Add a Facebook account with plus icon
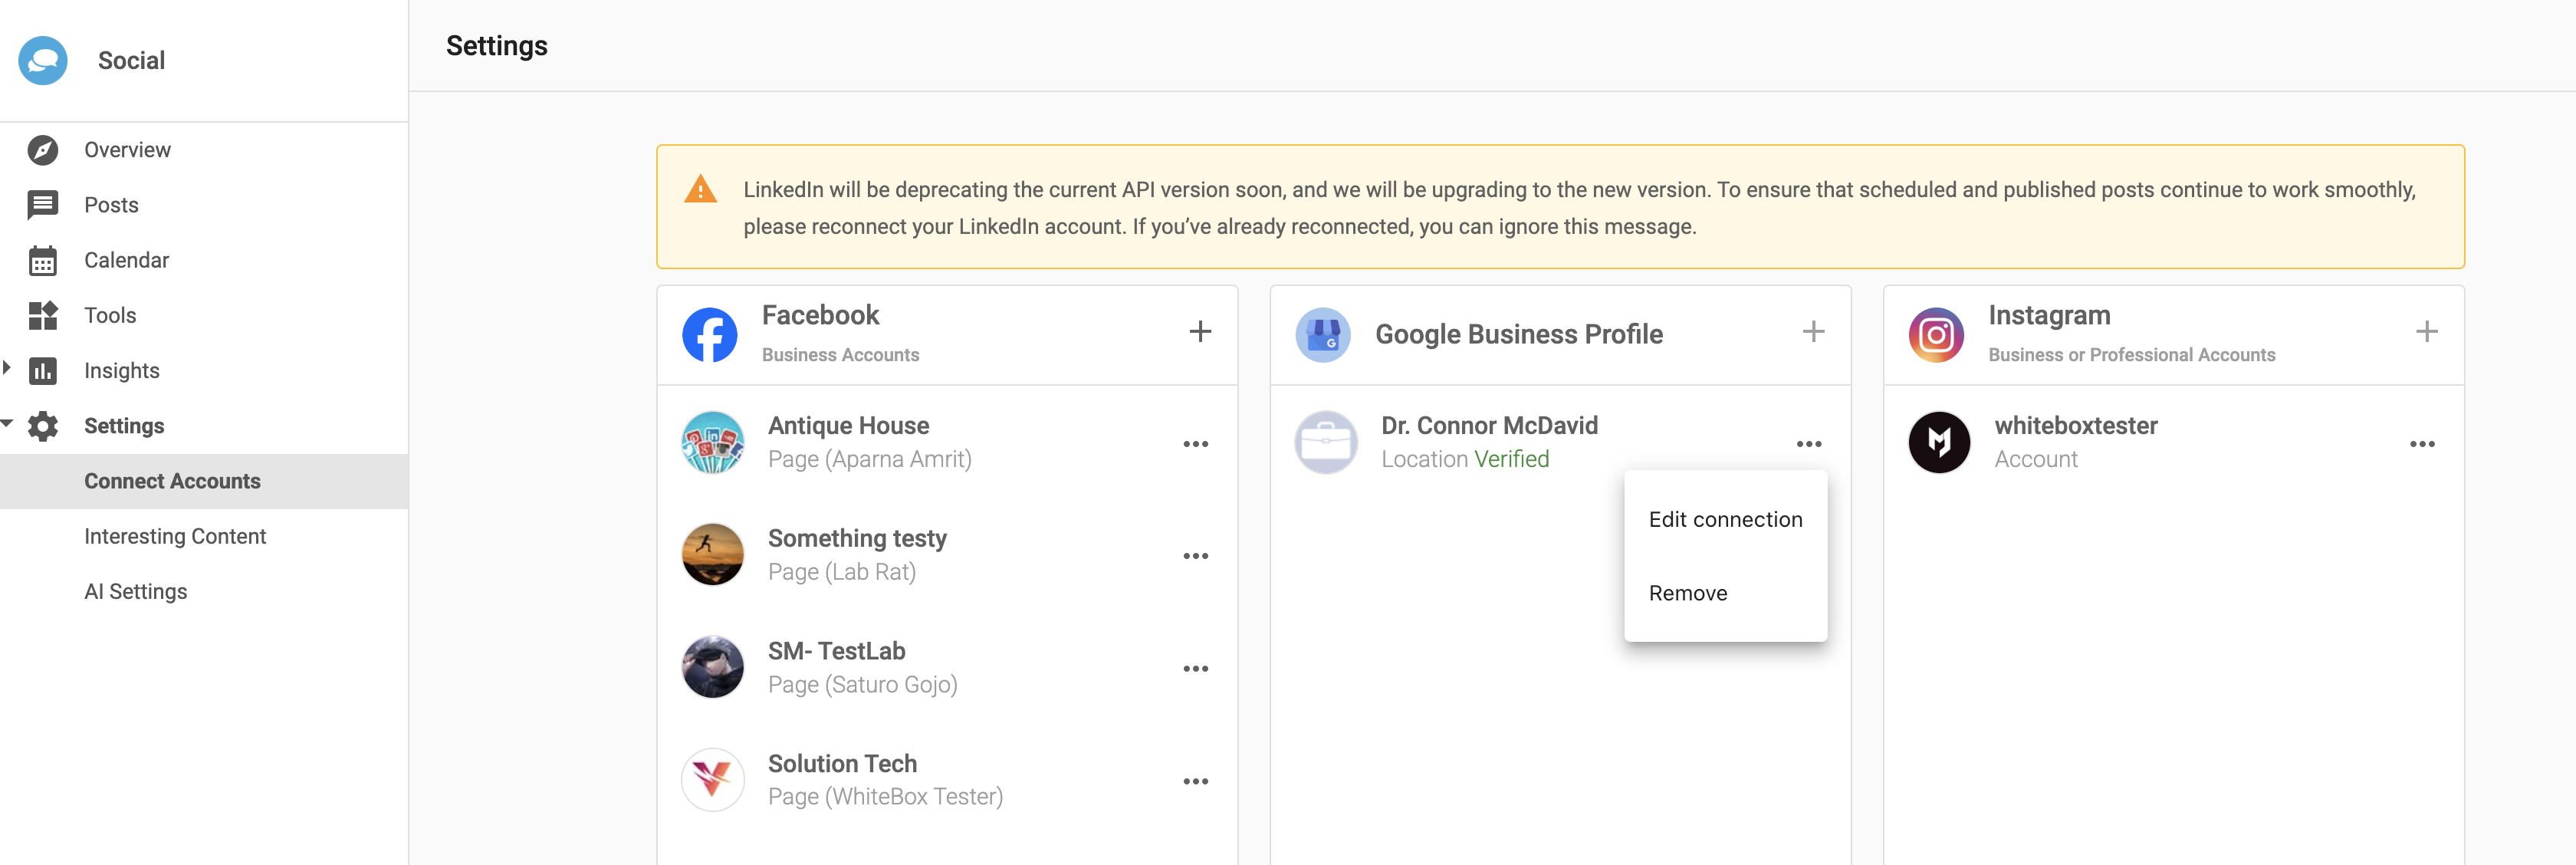This screenshot has height=865, width=2576. [x=1200, y=332]
